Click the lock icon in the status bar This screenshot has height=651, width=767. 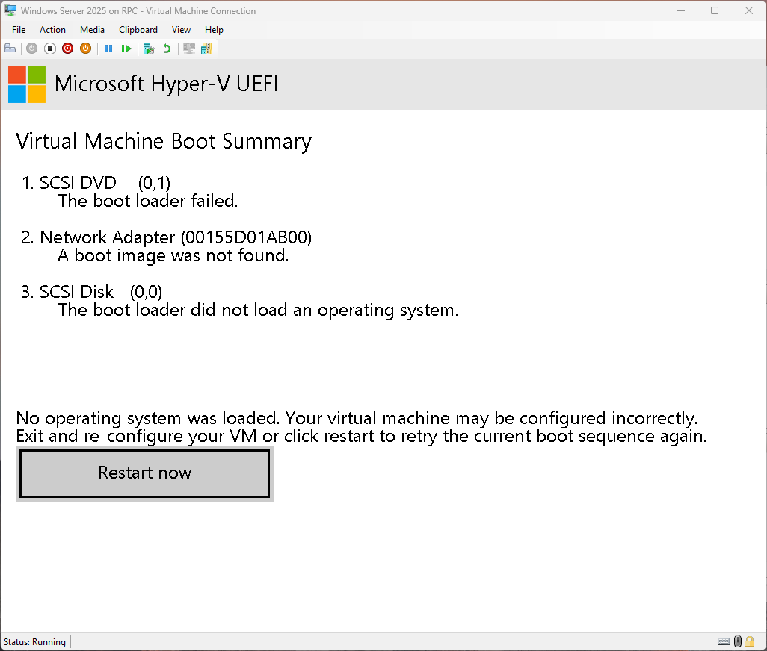[x=750, y=641]
